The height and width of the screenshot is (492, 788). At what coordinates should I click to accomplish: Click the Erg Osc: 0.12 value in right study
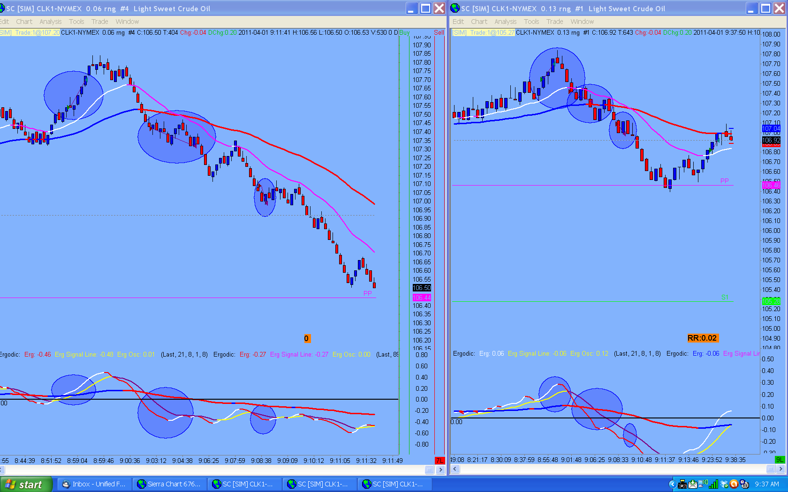(x=589, y=354)
